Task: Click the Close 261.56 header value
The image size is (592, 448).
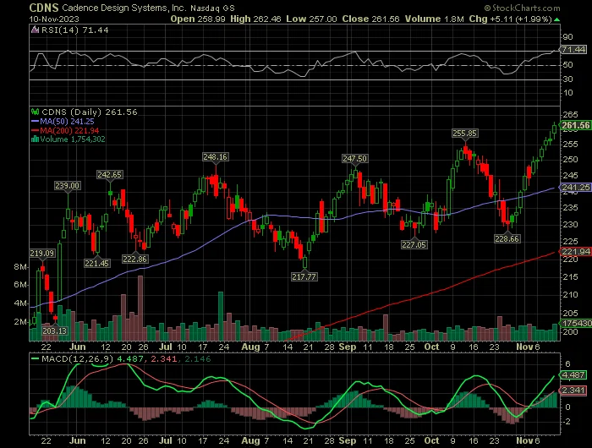Action: point(370,19)
